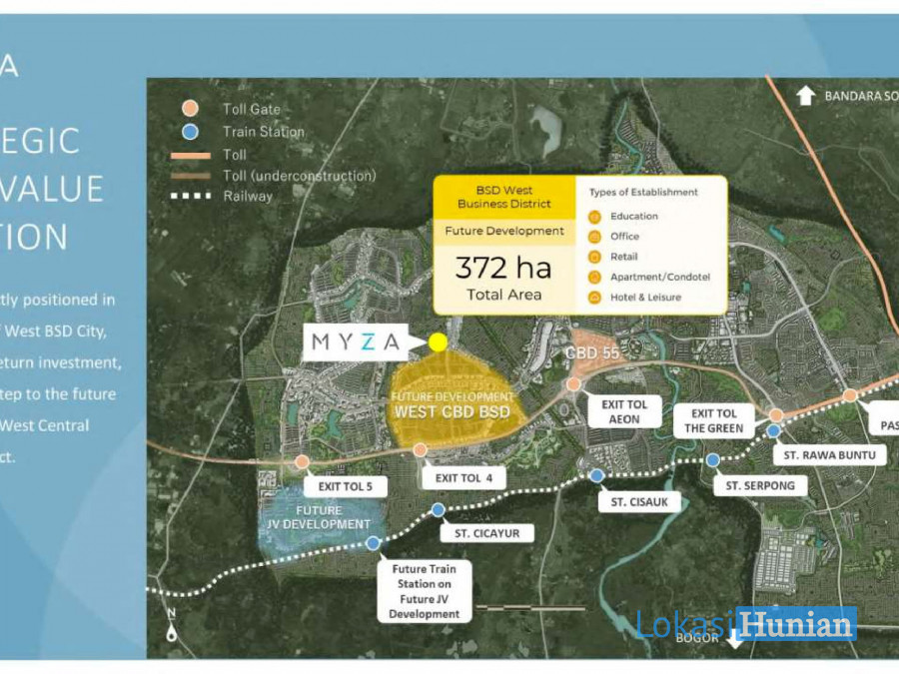This screenshot has width=899, height=674.
Task: Click the MYZA logo label
Action: point(356,342)
